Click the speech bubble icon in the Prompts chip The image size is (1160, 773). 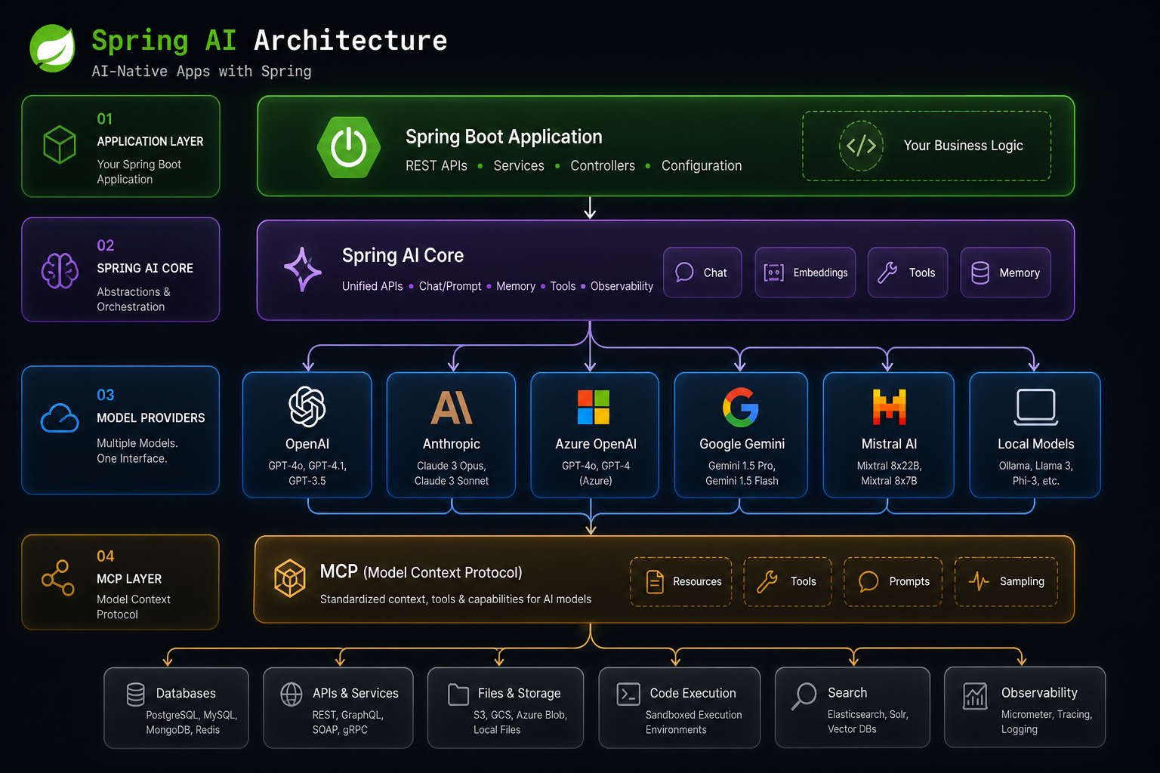click(x=868, y=581)
